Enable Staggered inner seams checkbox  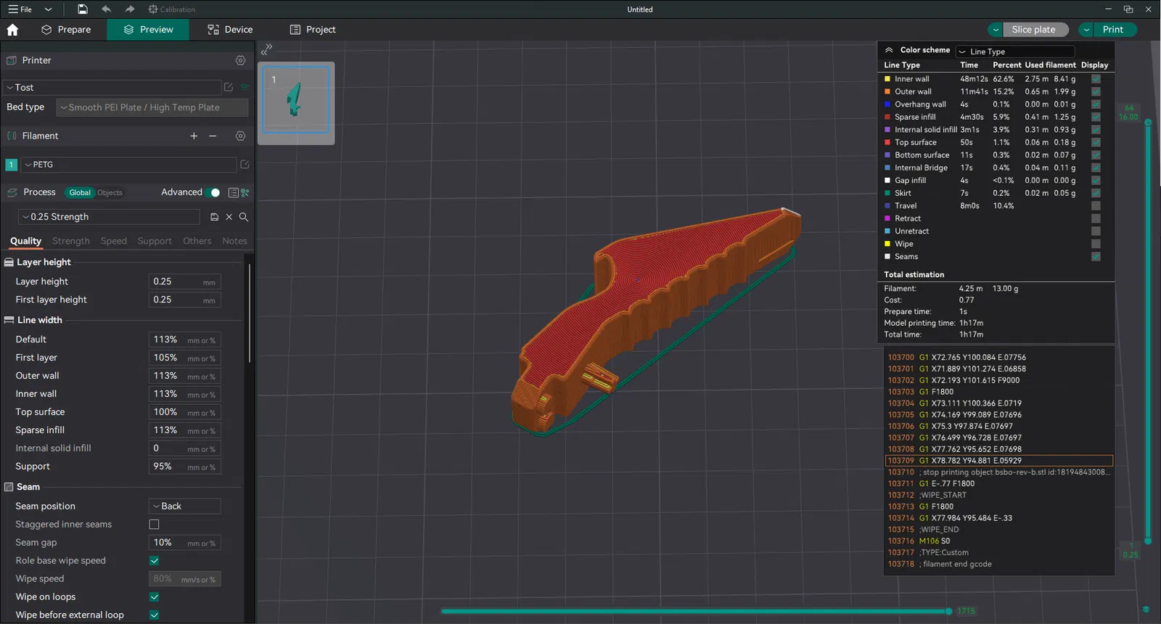(154, 525)
